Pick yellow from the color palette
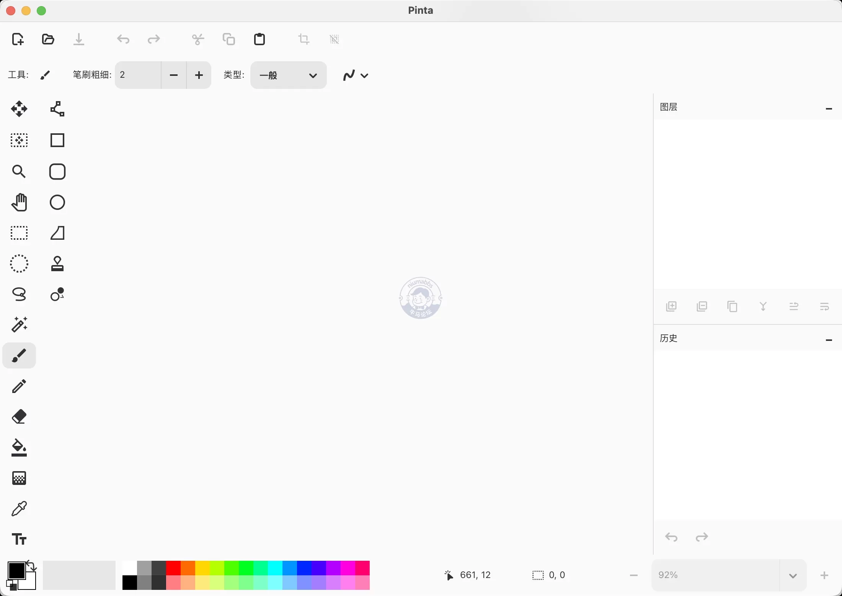The height and width of the screenshot is (596, 842). [202, 568]
